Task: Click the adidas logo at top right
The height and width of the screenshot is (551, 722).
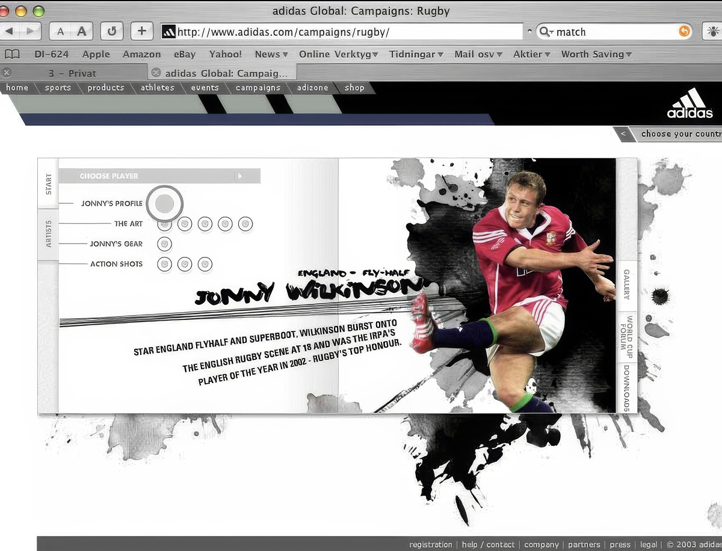Action: click(x=690, y=103)
